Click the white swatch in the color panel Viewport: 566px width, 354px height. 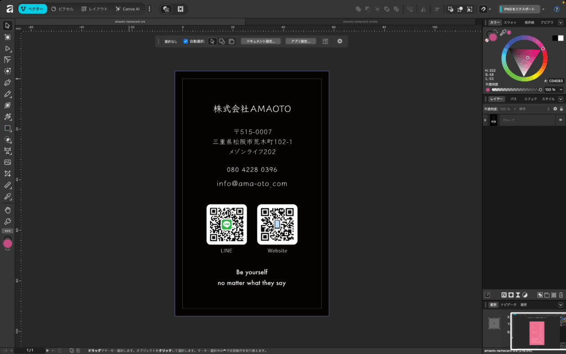coord(560,38)
